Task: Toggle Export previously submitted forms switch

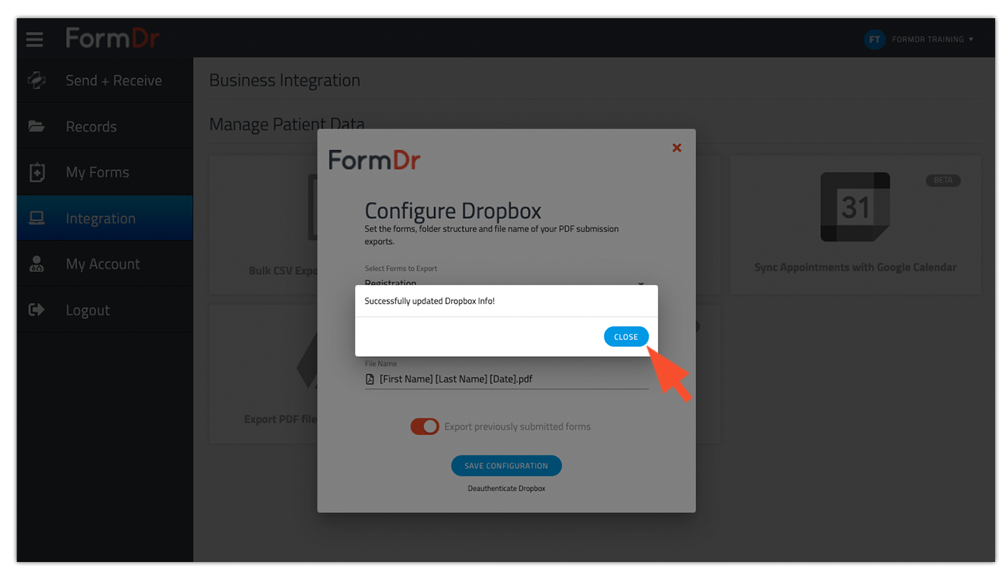Action: click(425, 426)
